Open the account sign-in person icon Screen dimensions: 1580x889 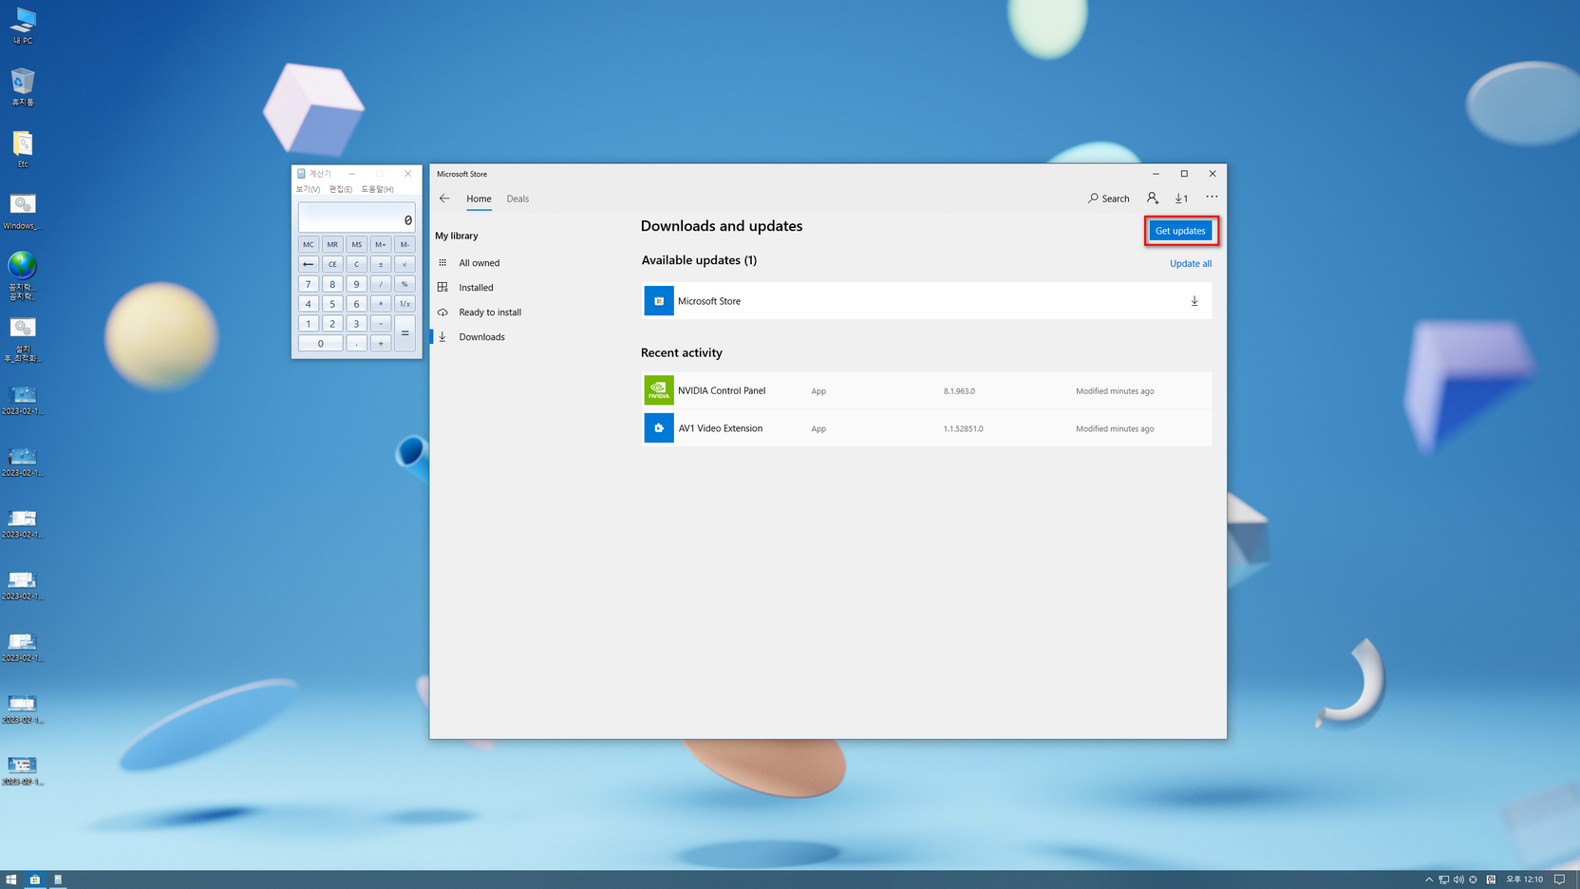1153,199
